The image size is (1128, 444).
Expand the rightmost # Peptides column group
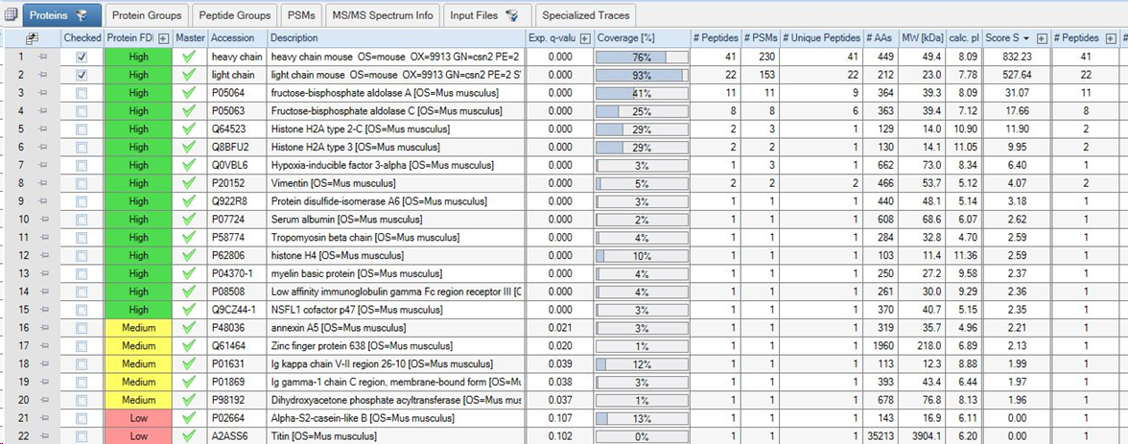1111,38
